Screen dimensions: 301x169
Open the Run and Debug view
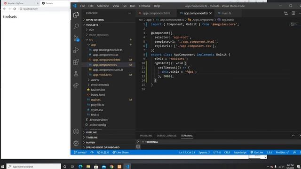coord(76,50)
